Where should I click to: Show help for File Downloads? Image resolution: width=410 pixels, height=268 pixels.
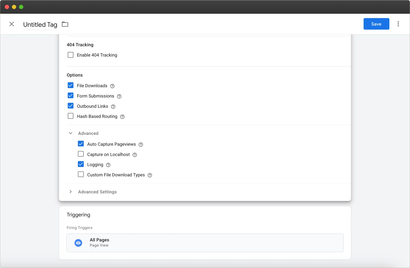tap(112, 86)
